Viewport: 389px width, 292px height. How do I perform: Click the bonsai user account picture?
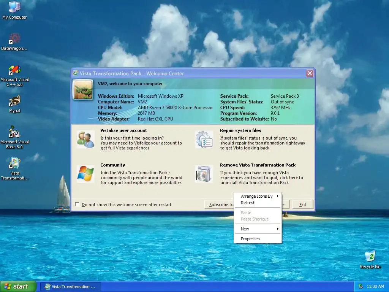[x=83, y=90]
